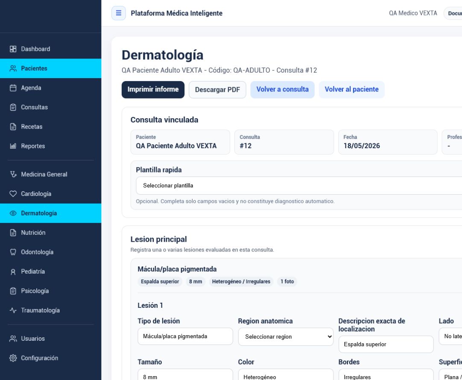The height and width of the screenshot is (380, 462).
Task: Click the Medicina General stethoscope icon
Action: coord(13,174)
